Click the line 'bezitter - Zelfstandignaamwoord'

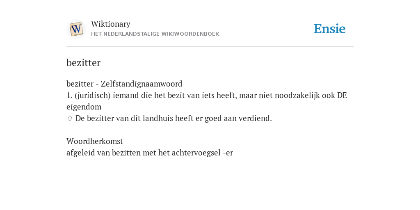pyautogui.click(x=124, y=84)
